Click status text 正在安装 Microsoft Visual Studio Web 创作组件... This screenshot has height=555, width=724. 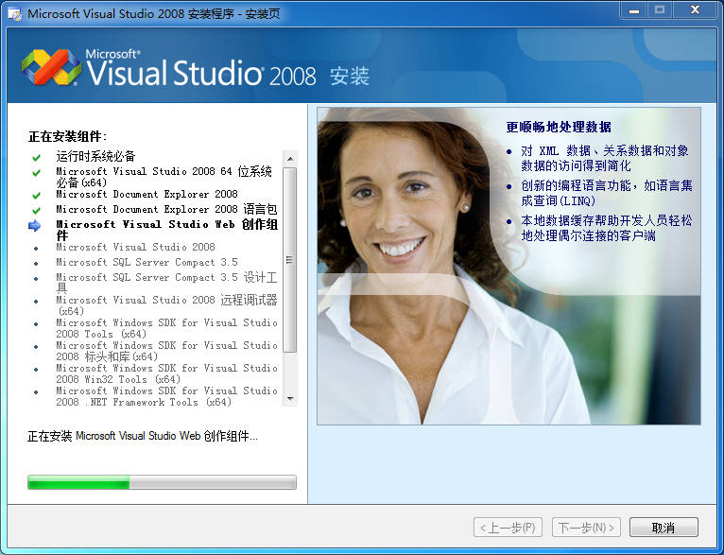142,436
